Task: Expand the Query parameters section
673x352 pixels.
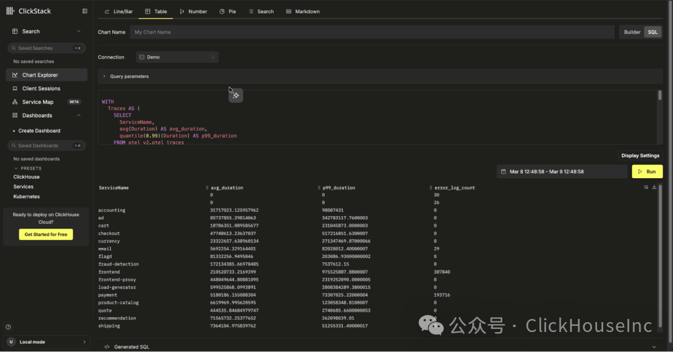Action: pyautogui.click(x=380, y=77)
